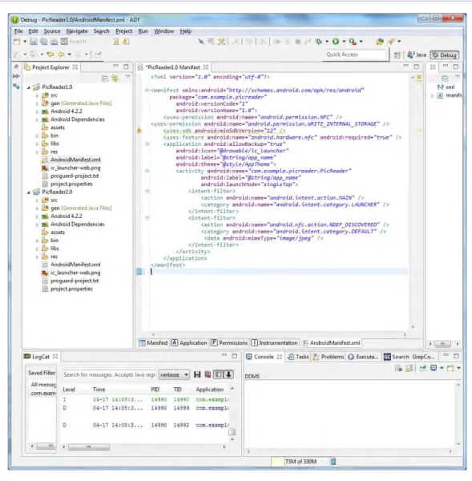
Task: Click the Quick Access search field
Action: click(355, 55)
